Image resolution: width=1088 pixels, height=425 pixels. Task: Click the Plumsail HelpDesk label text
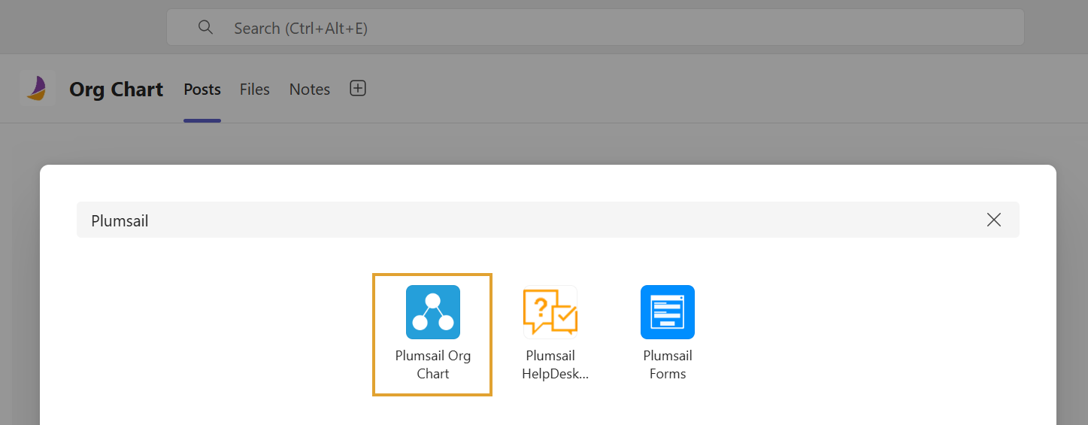tap(555, 365)
